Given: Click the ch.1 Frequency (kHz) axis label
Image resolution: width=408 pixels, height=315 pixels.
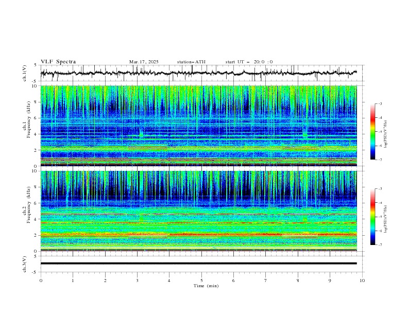Looking at the screenshot, I should pos(27,118).
